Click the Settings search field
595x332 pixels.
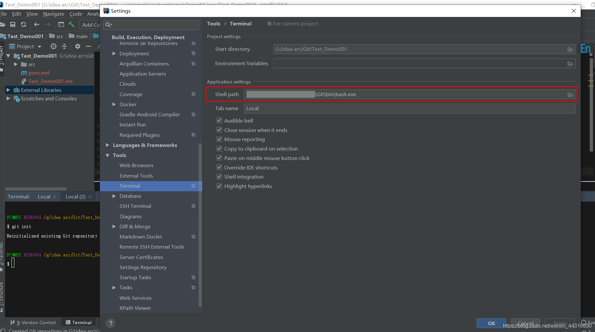click(x=151, y=25)
